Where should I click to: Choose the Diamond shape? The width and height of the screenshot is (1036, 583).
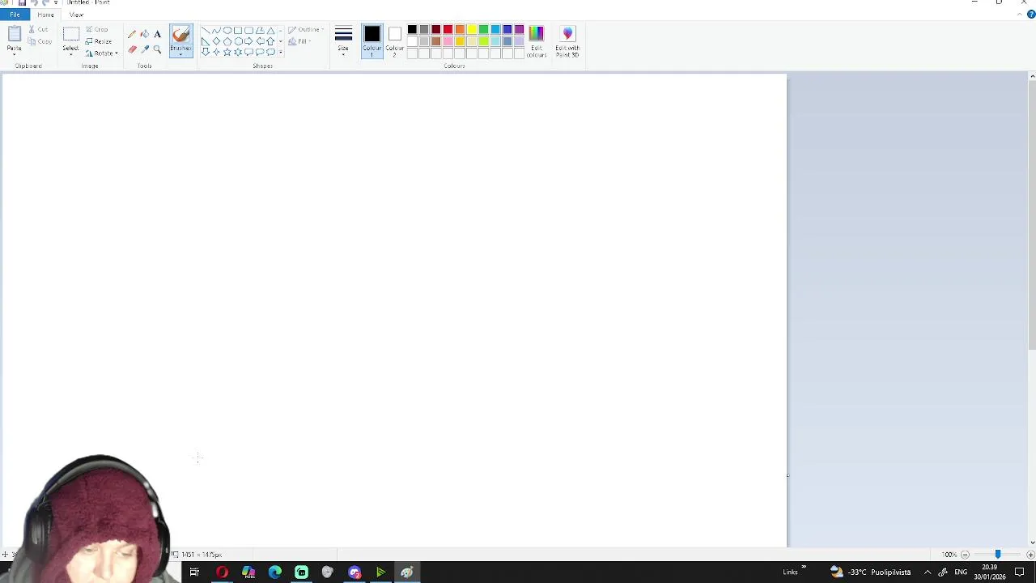click(x=216, y=41)
